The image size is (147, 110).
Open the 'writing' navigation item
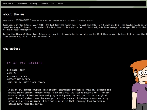(x=33, y=4)
